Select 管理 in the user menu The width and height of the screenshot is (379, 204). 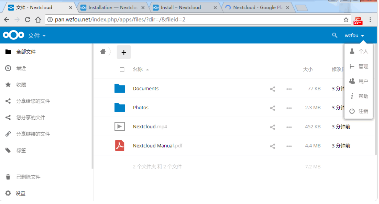point(359,66)
